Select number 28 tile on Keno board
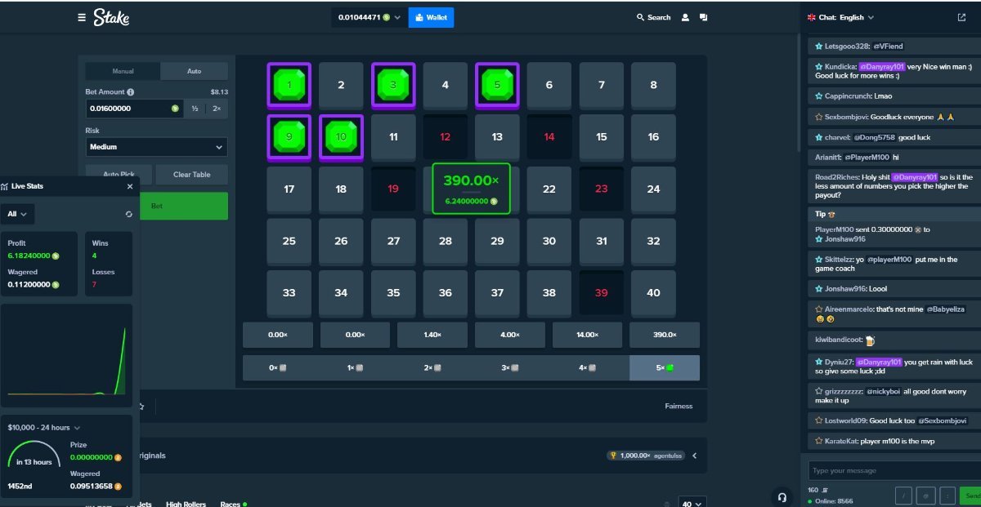 click(445, 241)
